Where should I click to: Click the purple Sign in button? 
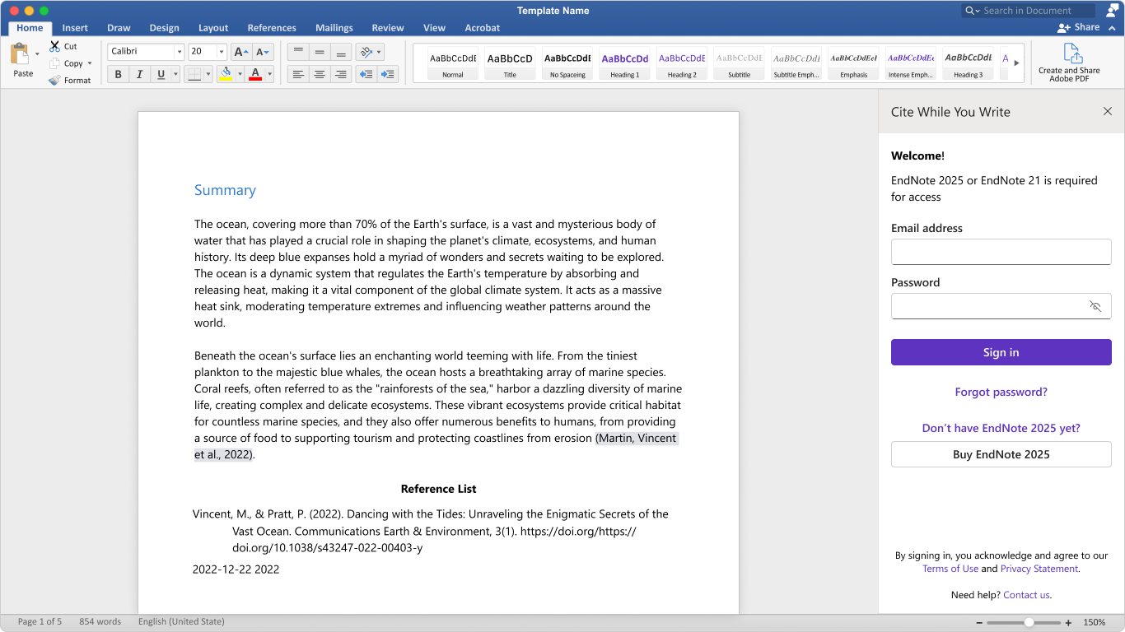[1001, 352]
